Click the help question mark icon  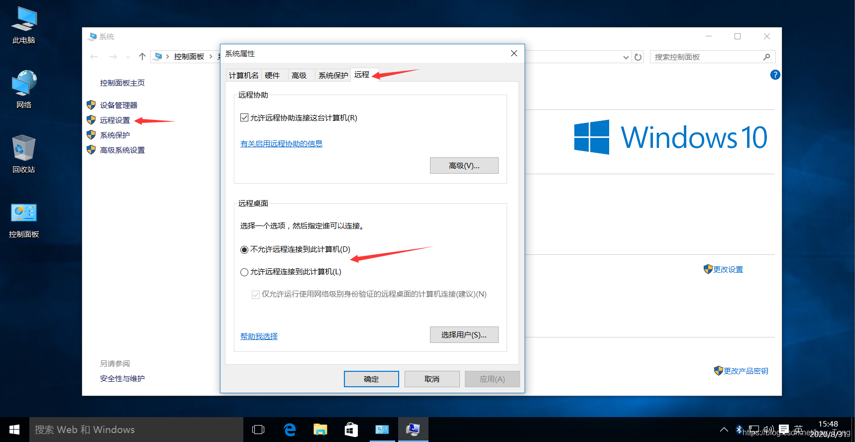pos(775,75)
